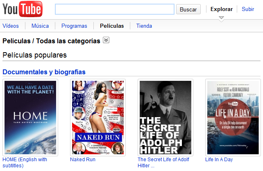Screen dimensions: 263x171
Task: Switch to the Programas tab
Action: 74,26
